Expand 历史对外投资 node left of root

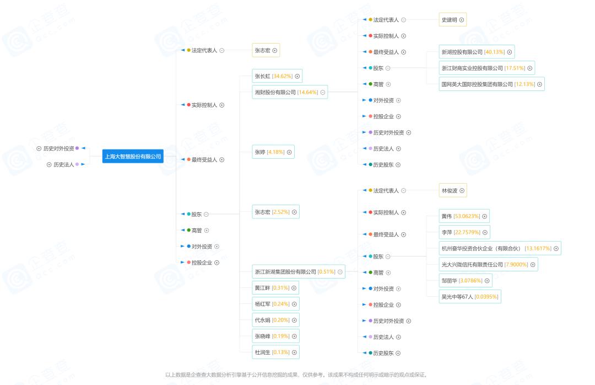(39, 148)
